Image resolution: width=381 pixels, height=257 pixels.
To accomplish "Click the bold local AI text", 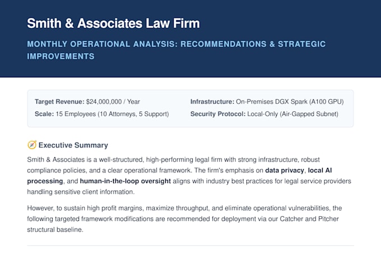I will coord(320,170).
